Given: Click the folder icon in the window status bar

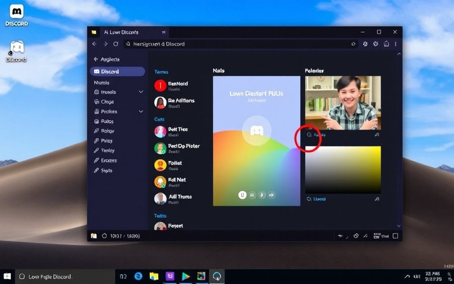Looking at the screenshot, I should pos(94,236).
